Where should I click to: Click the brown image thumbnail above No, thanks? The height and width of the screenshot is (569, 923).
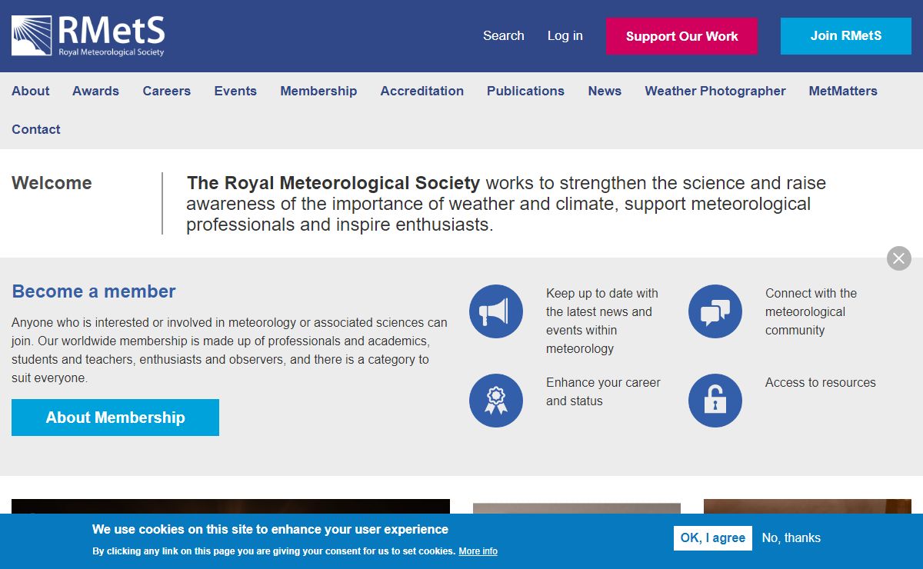tap(808, 506)
